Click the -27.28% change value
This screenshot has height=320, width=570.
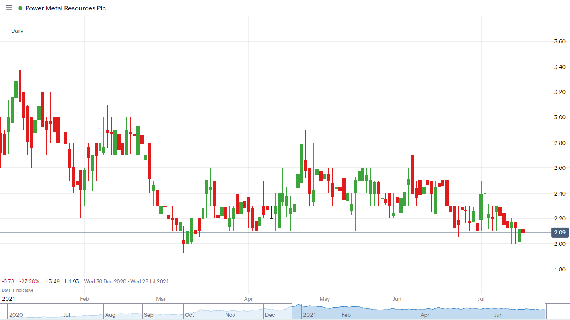(x=27, y=281)
